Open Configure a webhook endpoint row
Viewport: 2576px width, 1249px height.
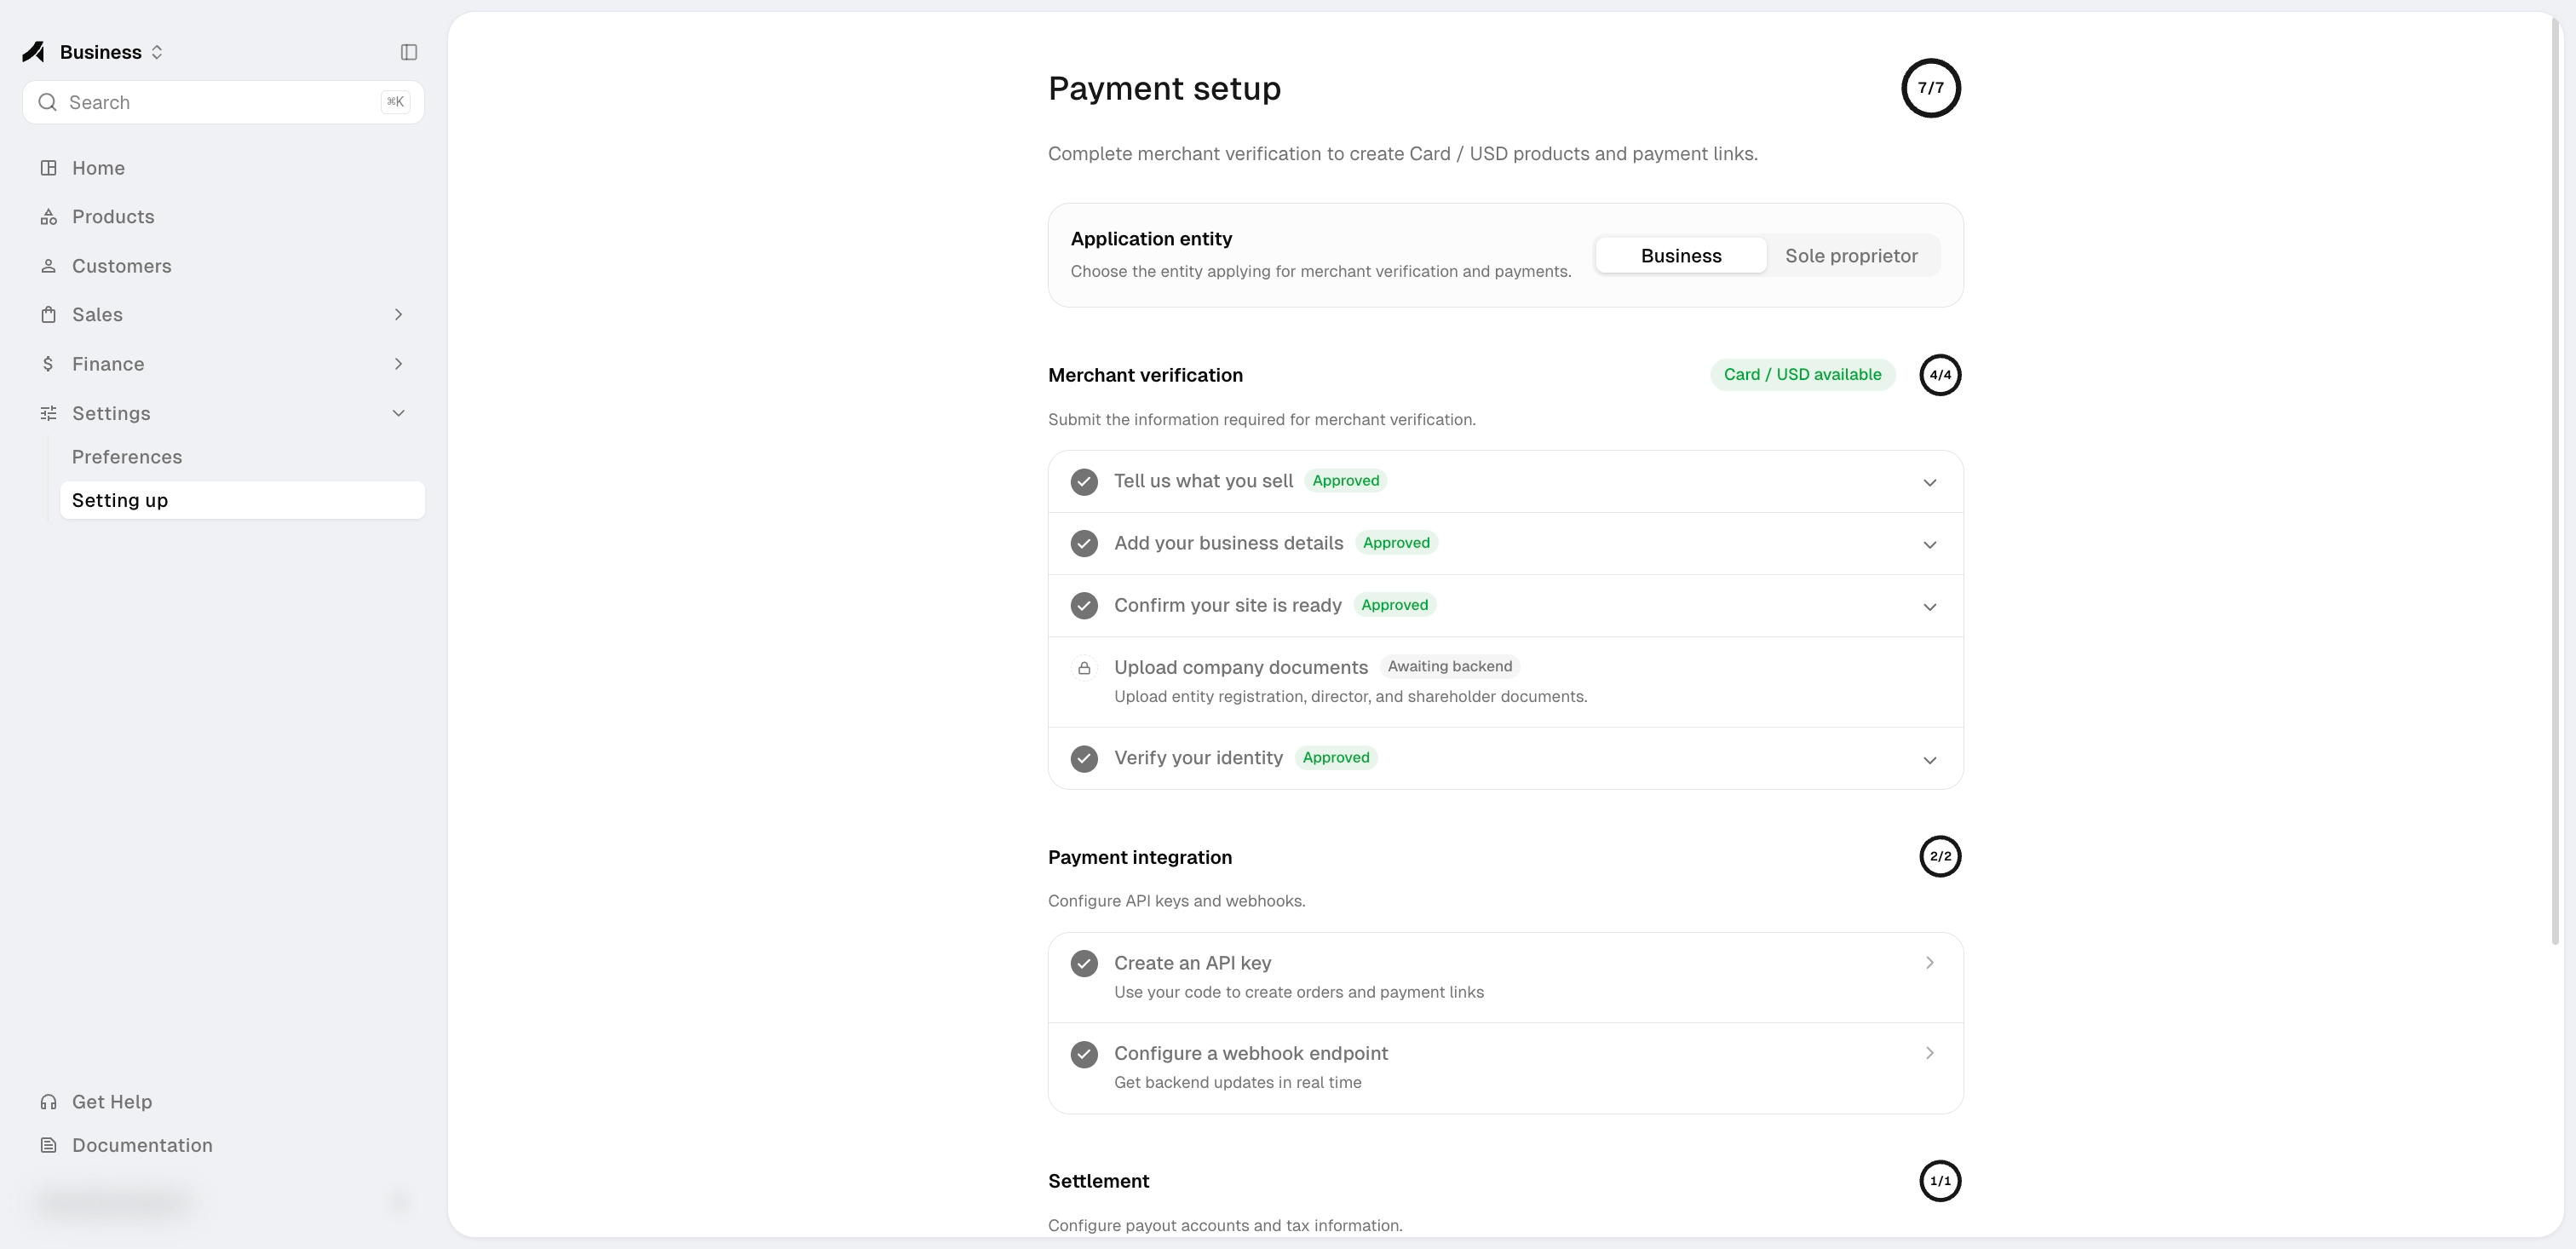[x=1505, y=1068]
